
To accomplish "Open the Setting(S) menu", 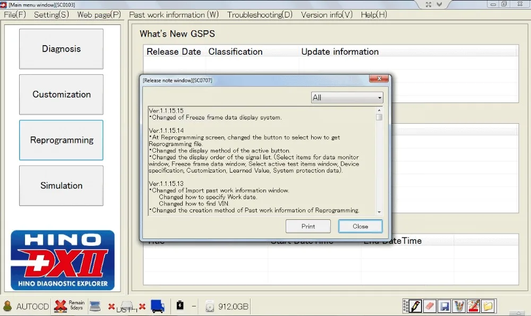I will [52, 14].
